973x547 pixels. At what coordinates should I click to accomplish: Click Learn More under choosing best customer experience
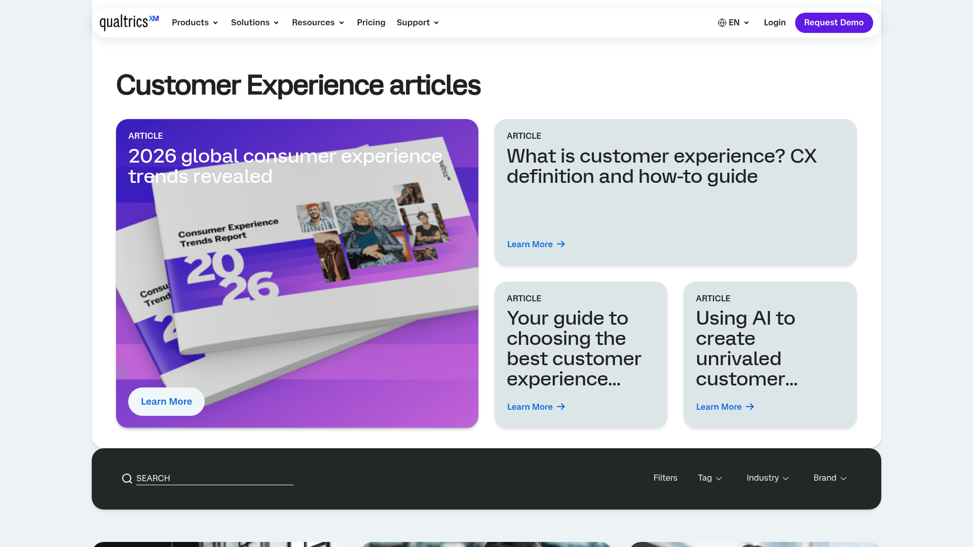pyautogui.click(x=536, y=407)
